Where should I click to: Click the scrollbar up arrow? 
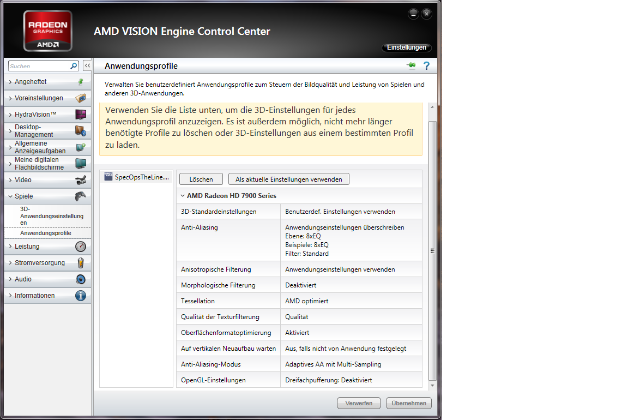coord(432,107)
